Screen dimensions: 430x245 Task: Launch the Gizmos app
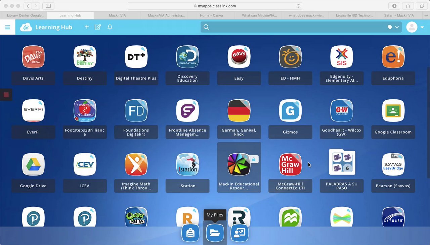tap(290, 110)
